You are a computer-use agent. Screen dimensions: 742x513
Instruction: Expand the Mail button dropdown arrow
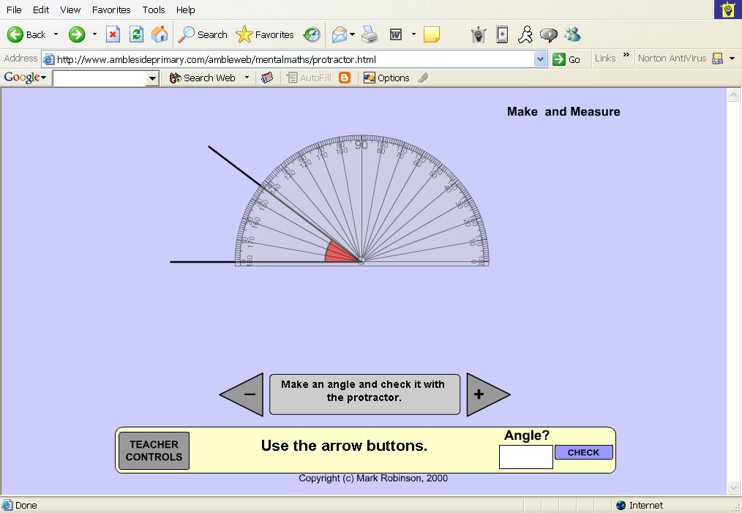[x=353, y=34]
